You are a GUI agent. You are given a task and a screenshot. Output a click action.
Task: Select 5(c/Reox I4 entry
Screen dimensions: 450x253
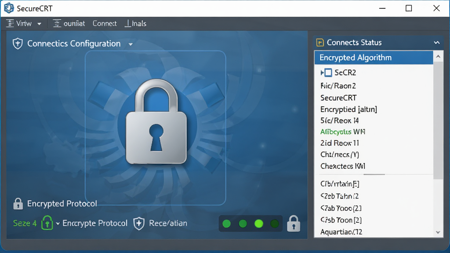[x=340, y=120]
